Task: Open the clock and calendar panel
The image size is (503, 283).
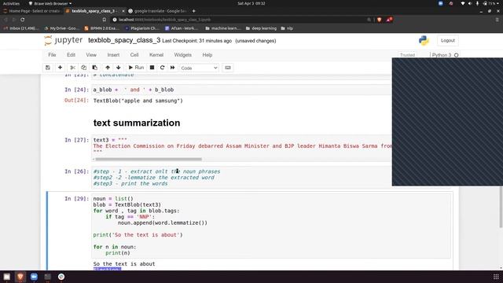Action: click(x=251, y=3)
